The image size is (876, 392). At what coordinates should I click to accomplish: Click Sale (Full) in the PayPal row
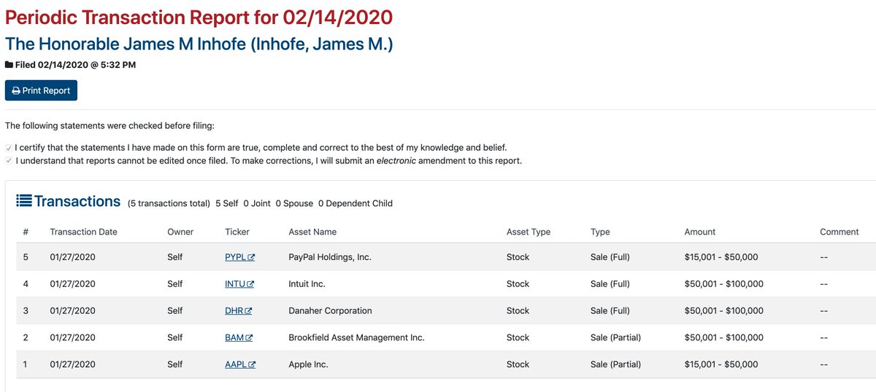[x=610, y=257]
